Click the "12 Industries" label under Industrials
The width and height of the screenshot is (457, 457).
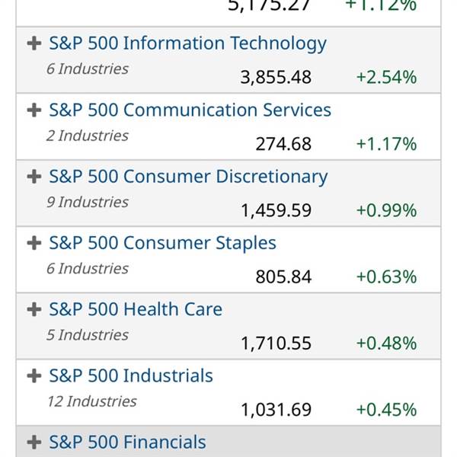[x=91, y=401]
